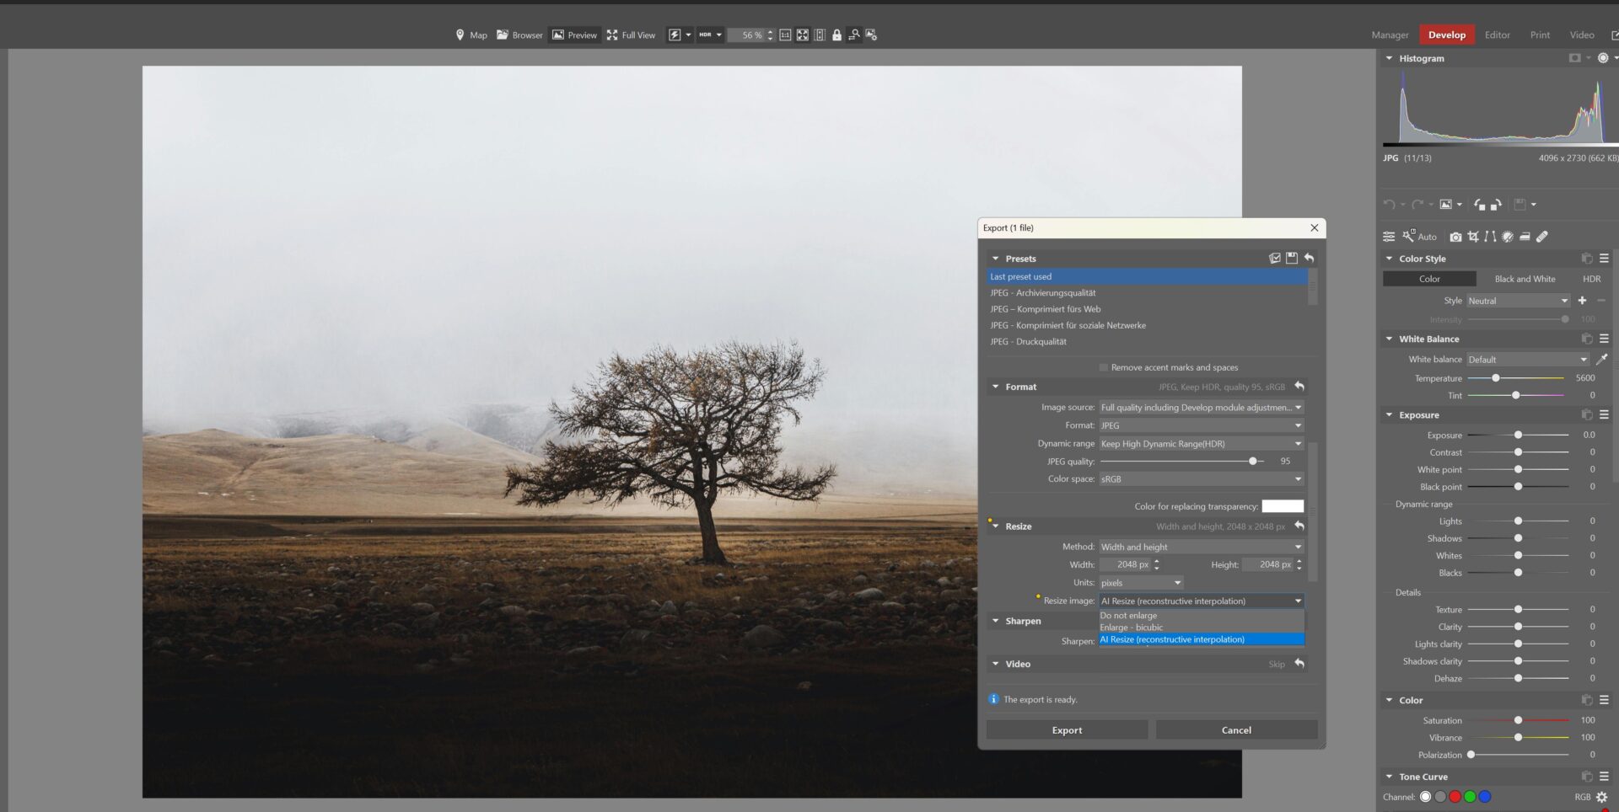Open the Style Neutral dropdown
Viewport: 1619px width, 812px height.
[x=1518, y=301]
